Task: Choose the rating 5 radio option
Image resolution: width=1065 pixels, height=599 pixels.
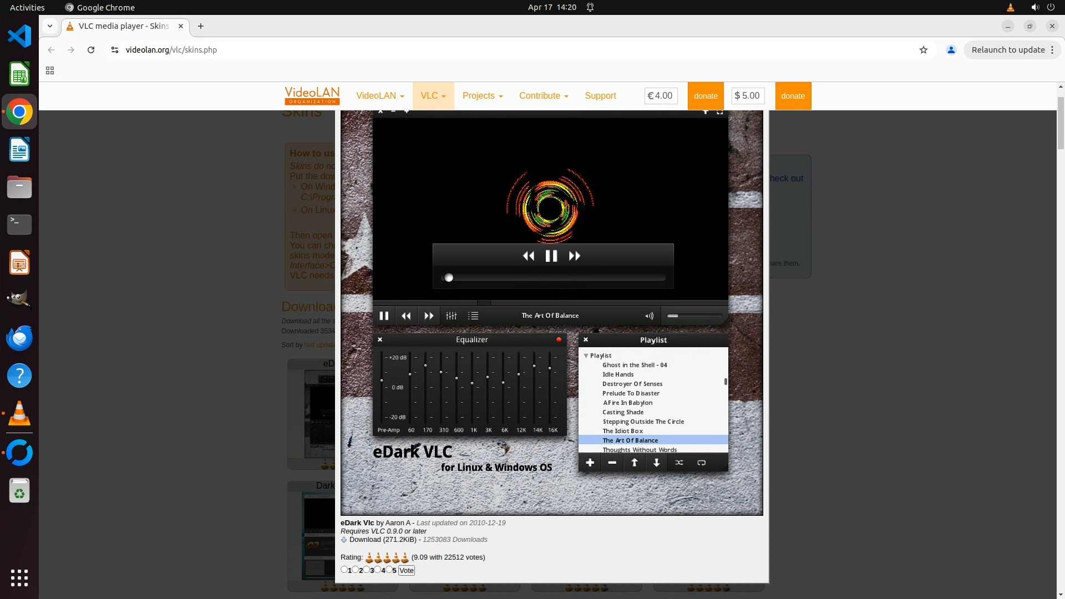Action: click(389, 570)
